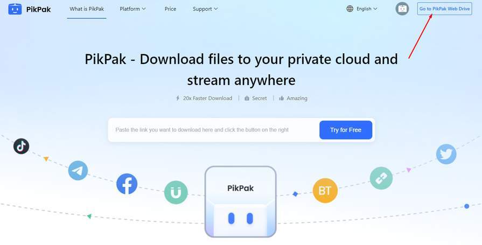
Task: Click the Facebook icon
Action: click(127, 184)
